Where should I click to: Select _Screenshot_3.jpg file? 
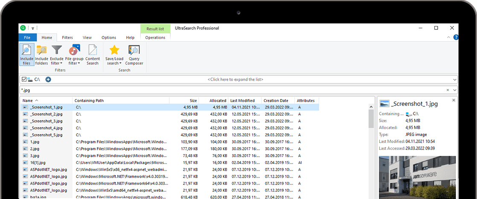(x=47, y=121)
